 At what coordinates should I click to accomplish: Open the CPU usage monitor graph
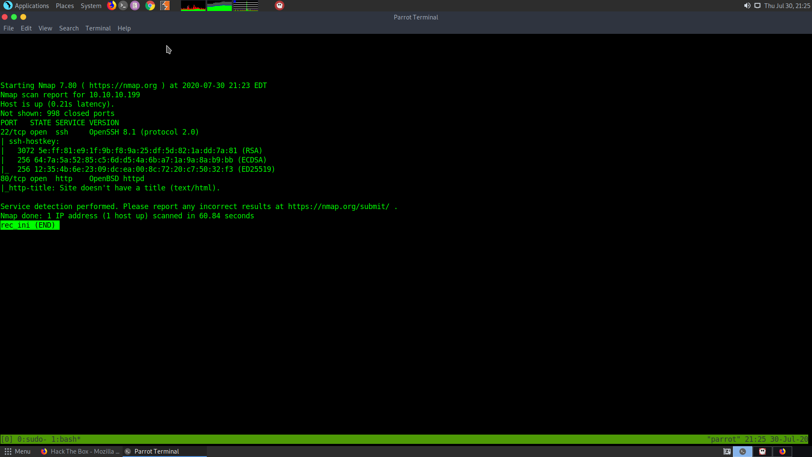pos(193,6)
